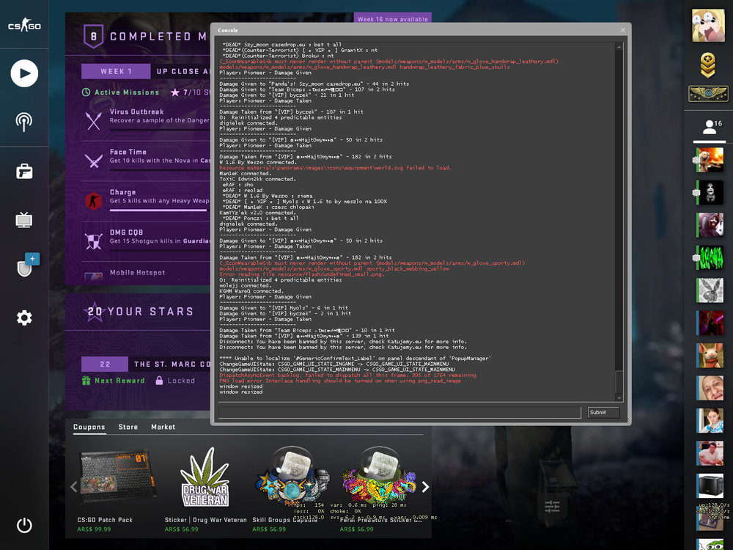The image size is (733, 550).
Task: Click the CS:GO logo home icon
Action: click(x=24, y=25)
